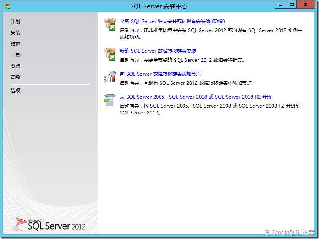
Task: Click text 启动向导，将 SQL Server 2005 升级到 2012
Action: click(210, 109)
